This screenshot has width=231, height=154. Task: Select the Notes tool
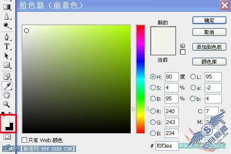click(x=7, y=76)
